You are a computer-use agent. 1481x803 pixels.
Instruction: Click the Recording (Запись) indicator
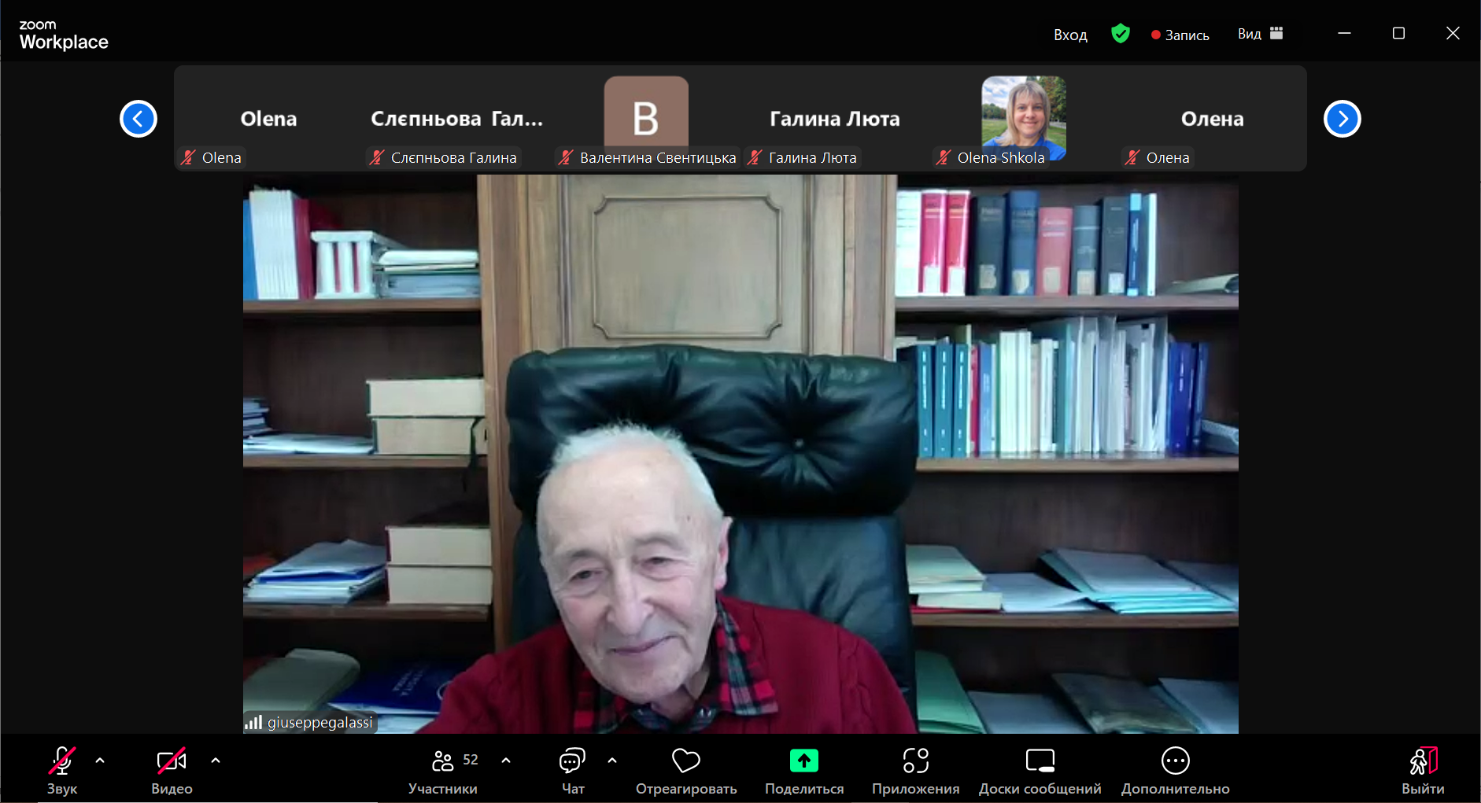tap(1180, 35)
